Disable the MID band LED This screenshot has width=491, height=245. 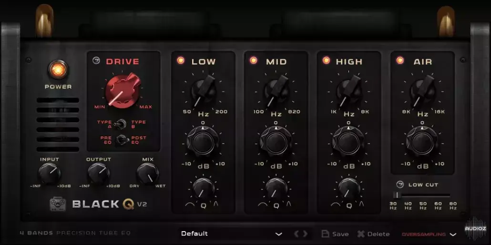tap(254, 60)
